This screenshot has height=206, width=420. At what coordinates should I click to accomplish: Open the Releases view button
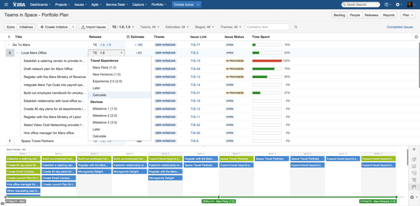point(371,15)
